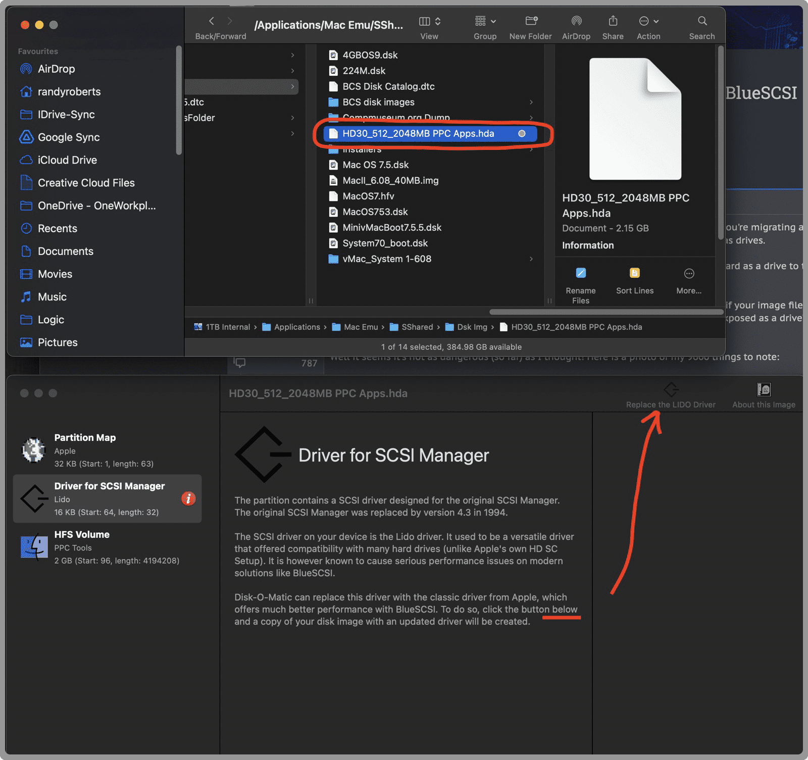Click the Replace the LIDO Driver icon
The width and height of the screenshot is (808, 760).
(671, 390)
